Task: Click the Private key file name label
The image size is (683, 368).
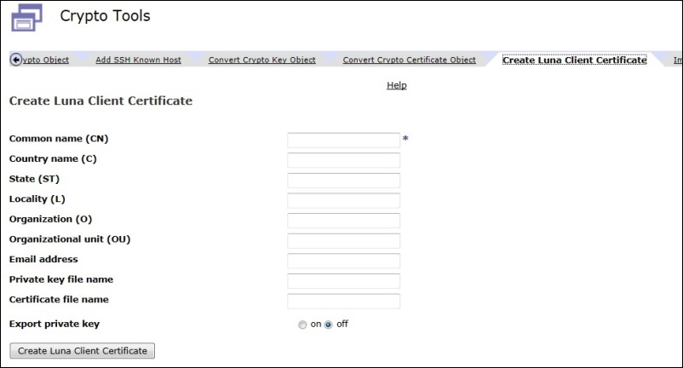Action: tap(61, 279)
